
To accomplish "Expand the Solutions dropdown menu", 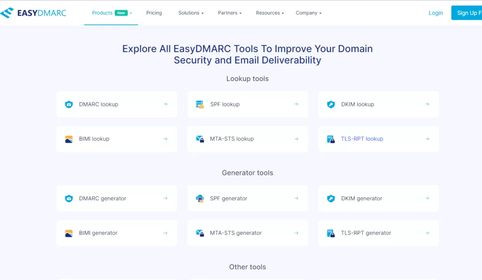I will pos(191,13).
